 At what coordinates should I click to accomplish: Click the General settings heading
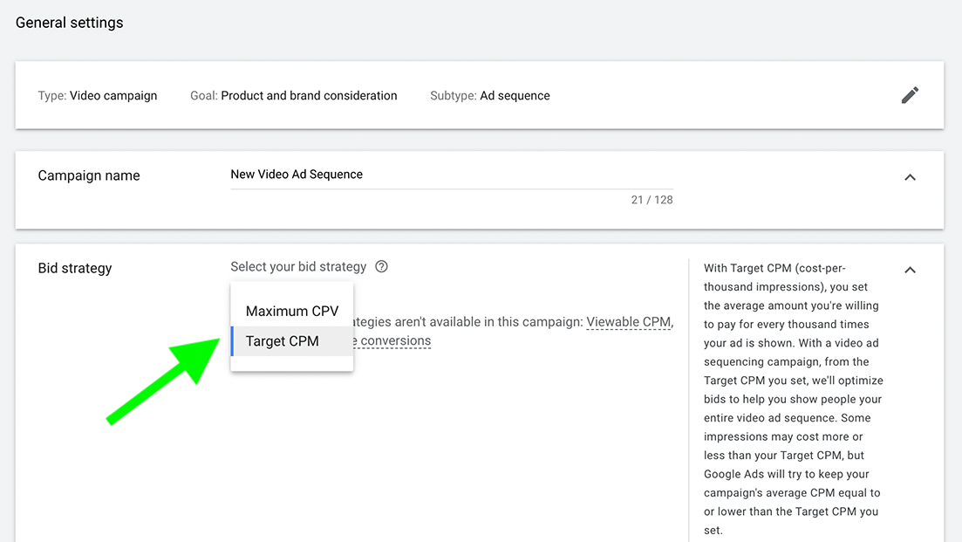pos(69,23)
